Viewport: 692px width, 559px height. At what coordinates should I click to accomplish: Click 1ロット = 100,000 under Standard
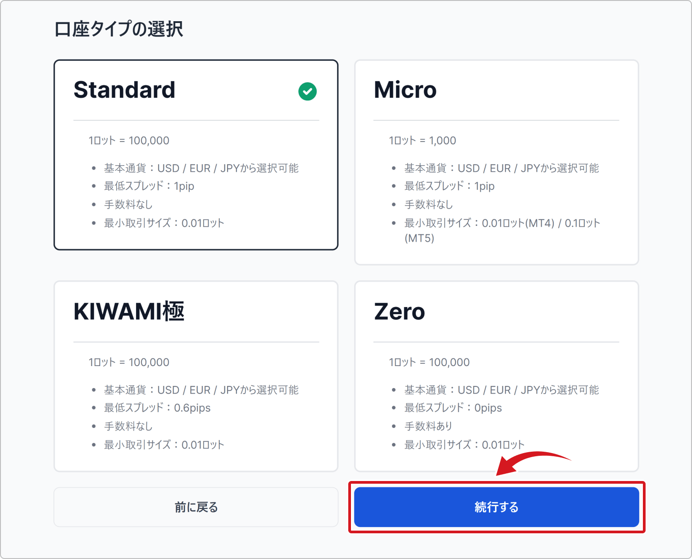[x=128, y=140]
